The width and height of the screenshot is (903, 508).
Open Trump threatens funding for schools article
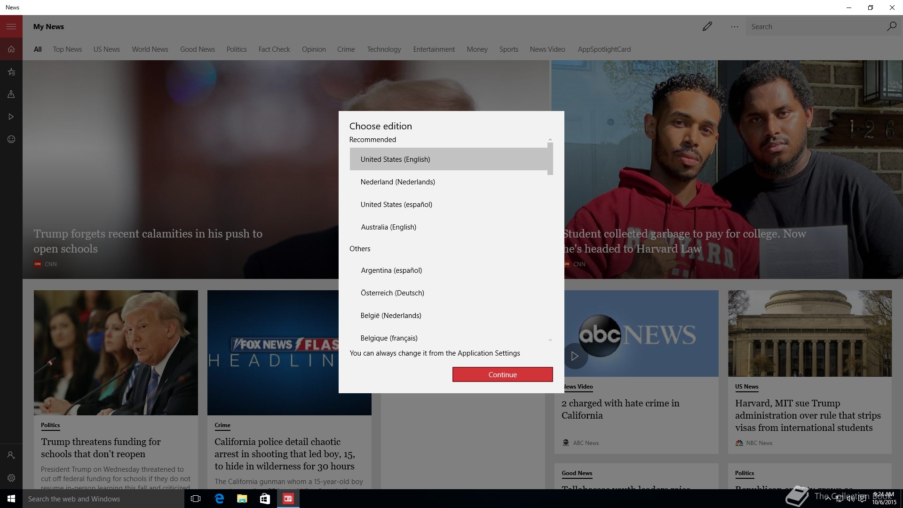click(x=101, y=448)
